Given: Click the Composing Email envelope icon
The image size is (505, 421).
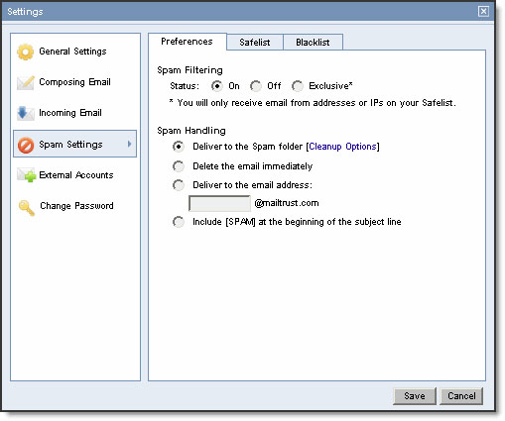Looking at the screenshot, I should pos(26,82).
